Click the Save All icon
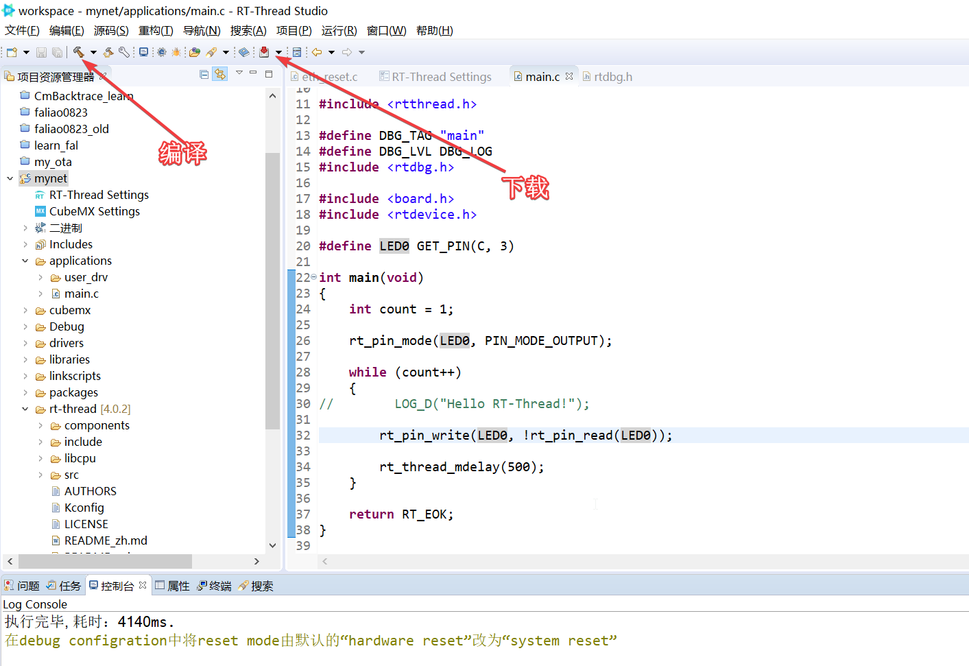The width and height of the screenshot is (969, 666). (56, 51)
